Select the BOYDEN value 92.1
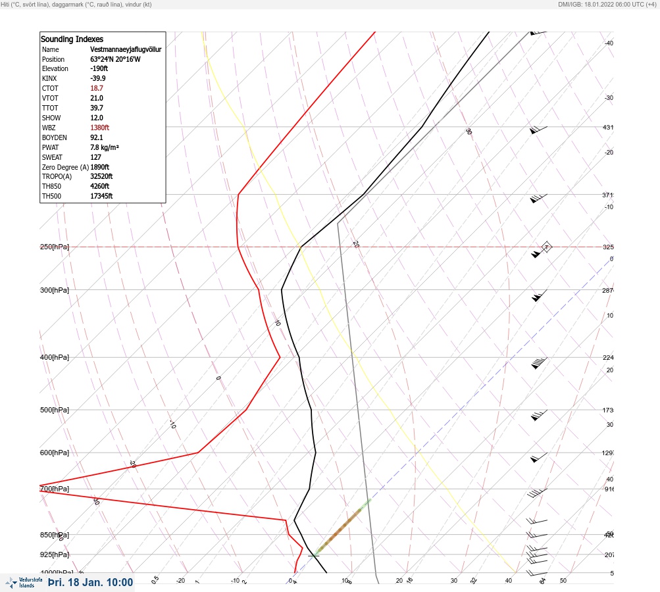This screenshot has width=660, height=592. [96, 137]
